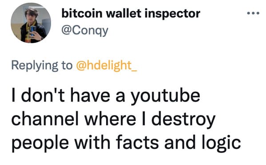Select the word 'destroy' in the tweet
The image size is (266, 165).
coord(183,119)
